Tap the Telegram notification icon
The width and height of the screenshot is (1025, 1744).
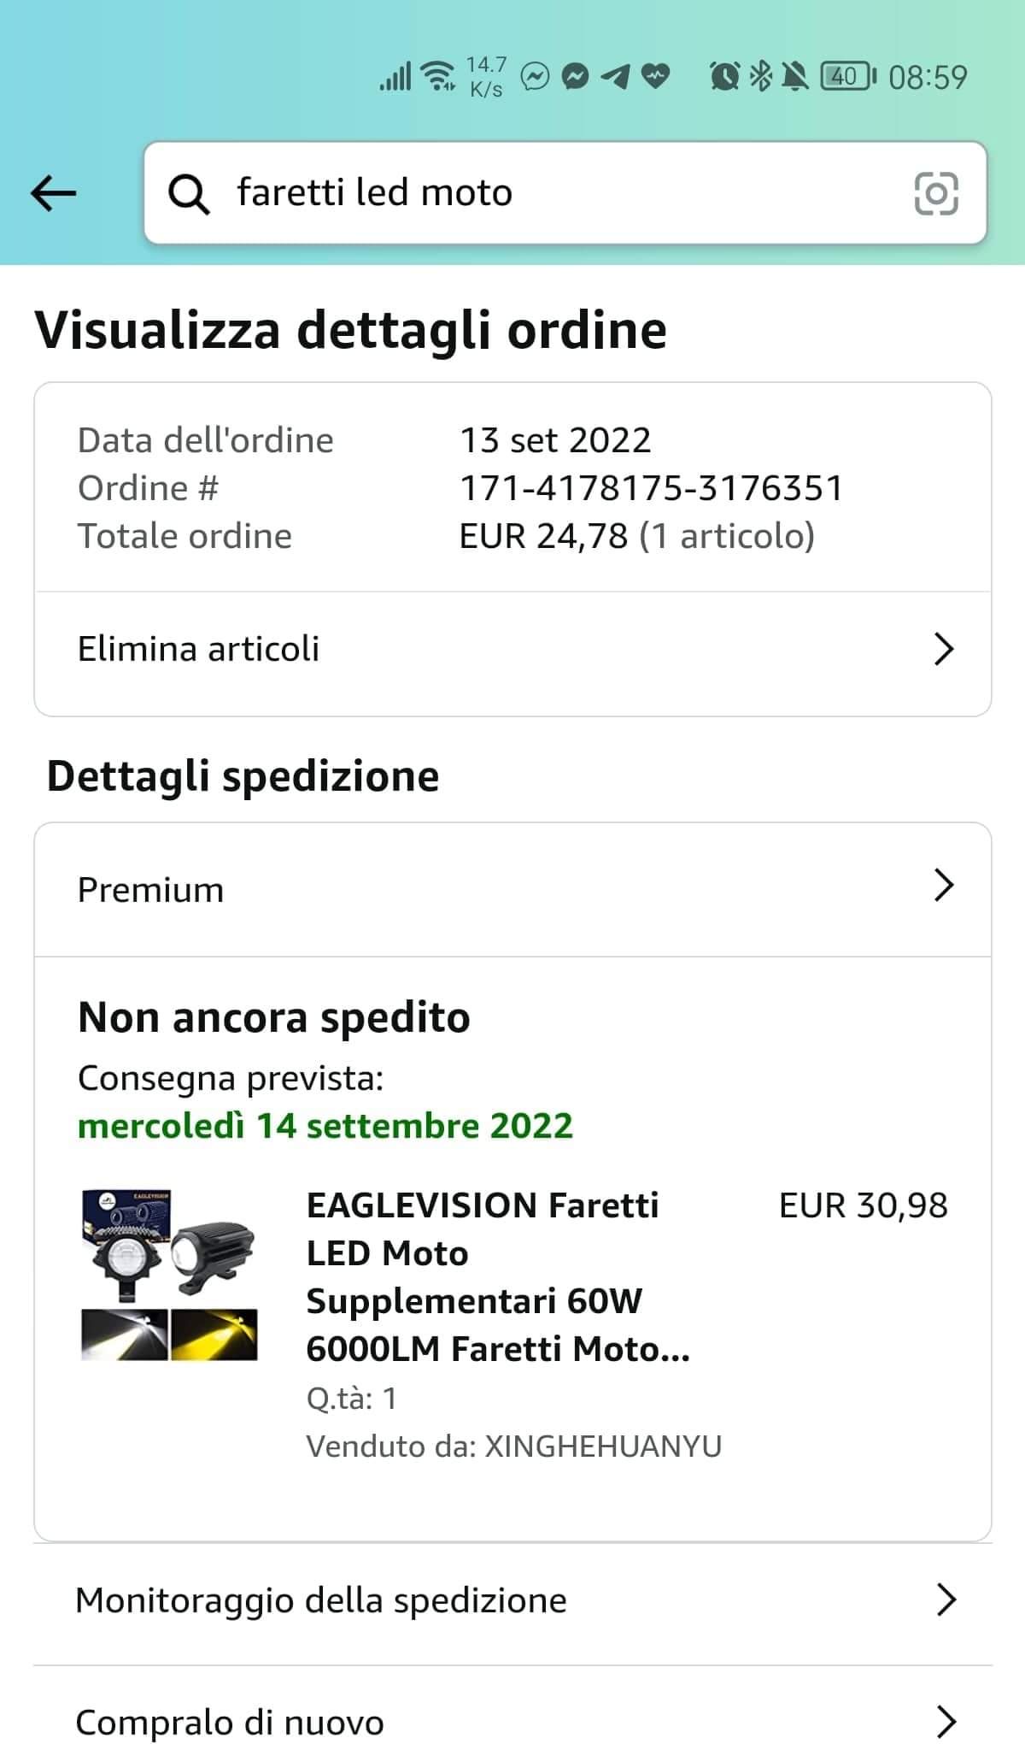(615, 77)
